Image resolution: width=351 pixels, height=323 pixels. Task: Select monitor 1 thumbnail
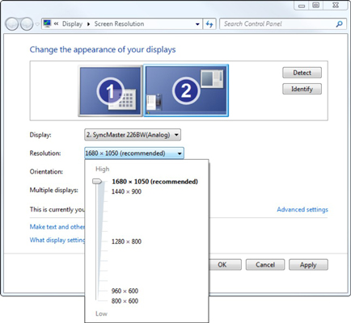click(110, 91)
